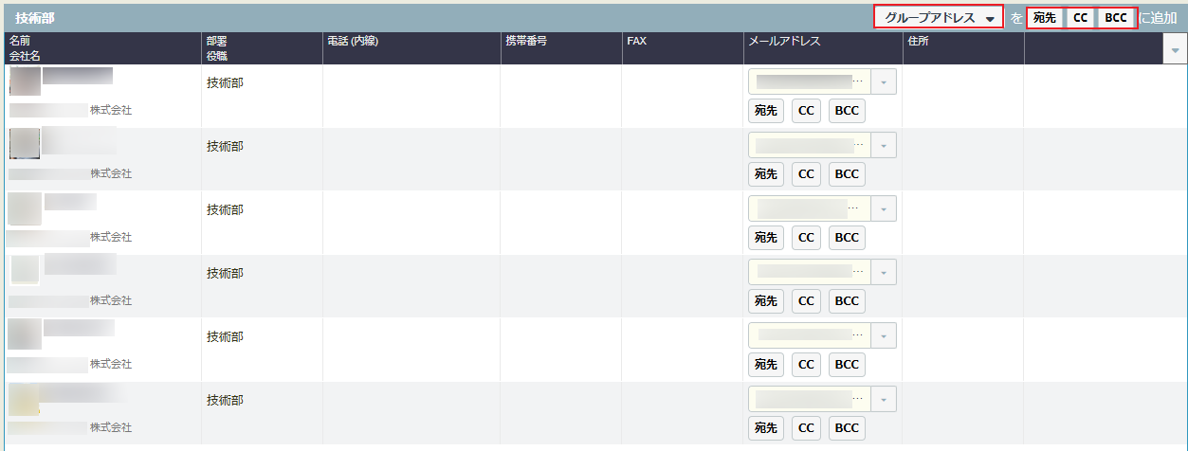Click CC button in the fifth contact row
Image resolution: width=1188 pixels, height=451 pixels.
click(x=806, y=365)
